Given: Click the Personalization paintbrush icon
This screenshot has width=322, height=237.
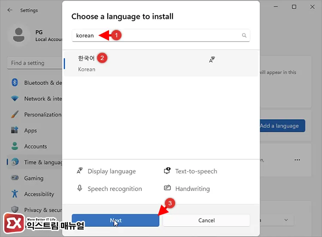Looking at the screenshot, I should 15,114.
